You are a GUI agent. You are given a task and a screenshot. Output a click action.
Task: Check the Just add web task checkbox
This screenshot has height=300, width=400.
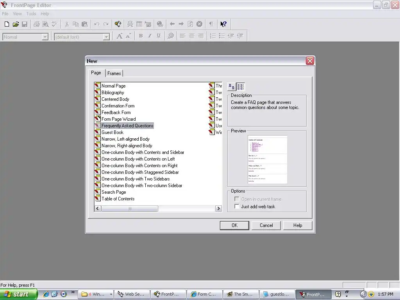coord(237,206)
